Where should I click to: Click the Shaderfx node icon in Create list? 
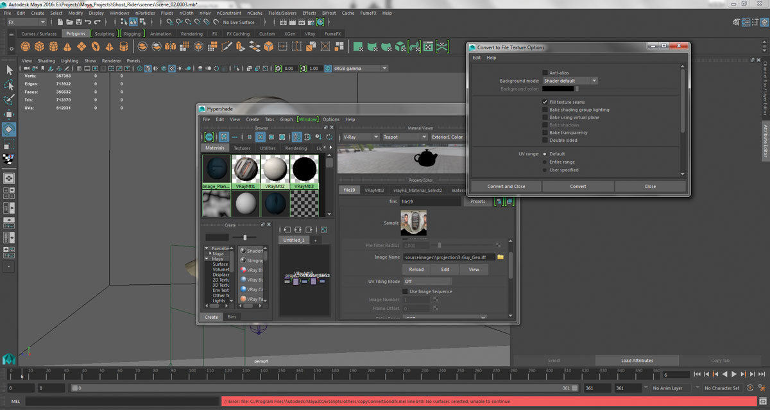tap(243, 251)
